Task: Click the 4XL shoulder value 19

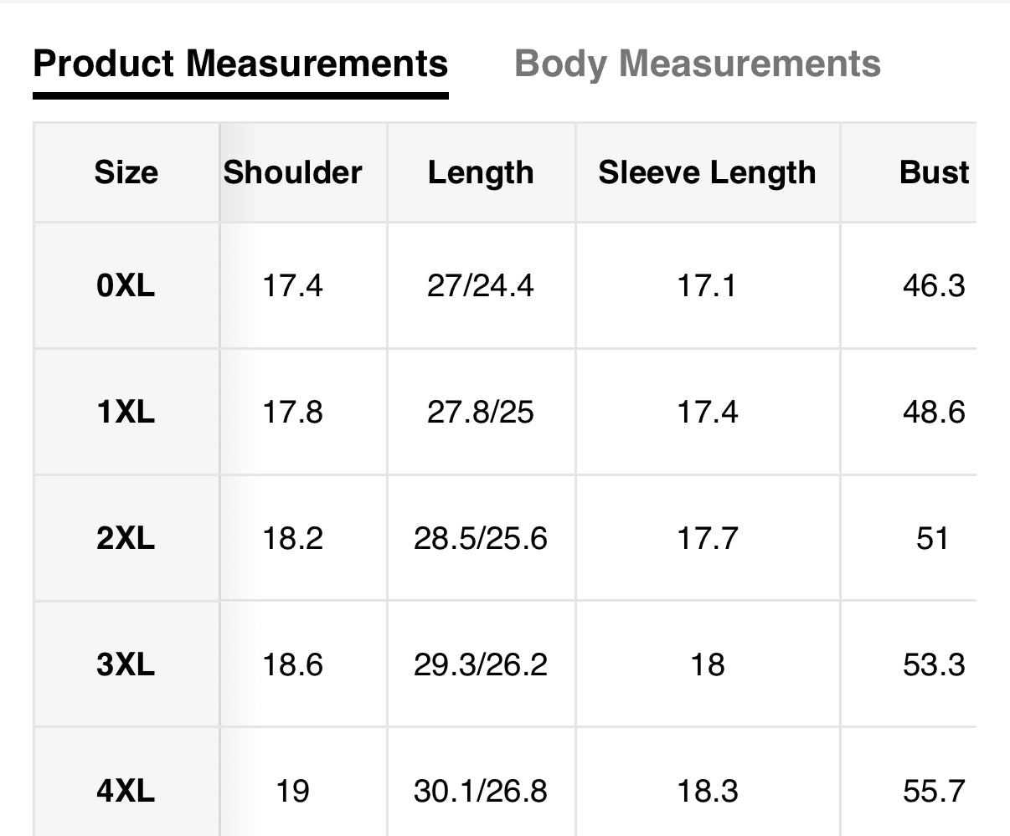Action: coord(292,791)
